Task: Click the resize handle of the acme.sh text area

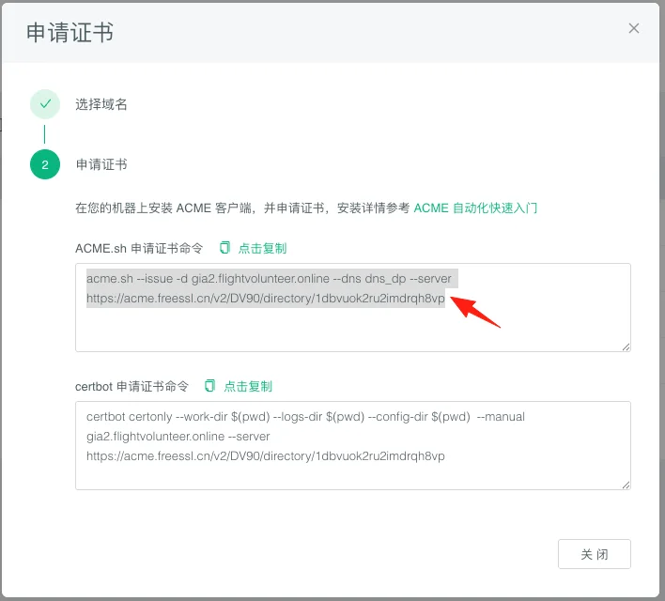Action: coord(626,347)
